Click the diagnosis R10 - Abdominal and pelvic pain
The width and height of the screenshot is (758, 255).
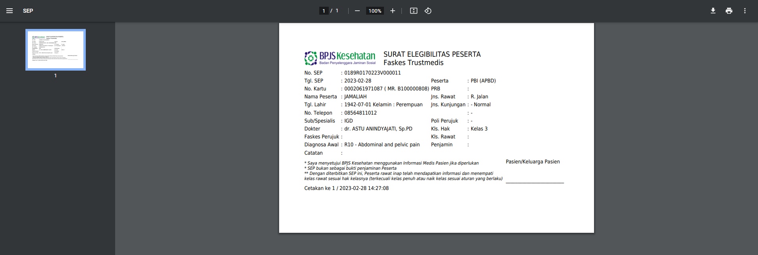[x=382, y=145]
